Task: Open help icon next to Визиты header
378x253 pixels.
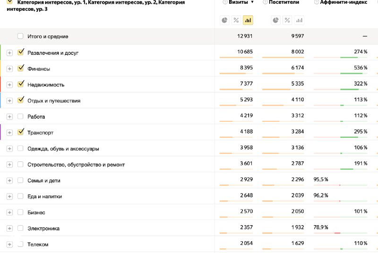Action: click(225, 2)
